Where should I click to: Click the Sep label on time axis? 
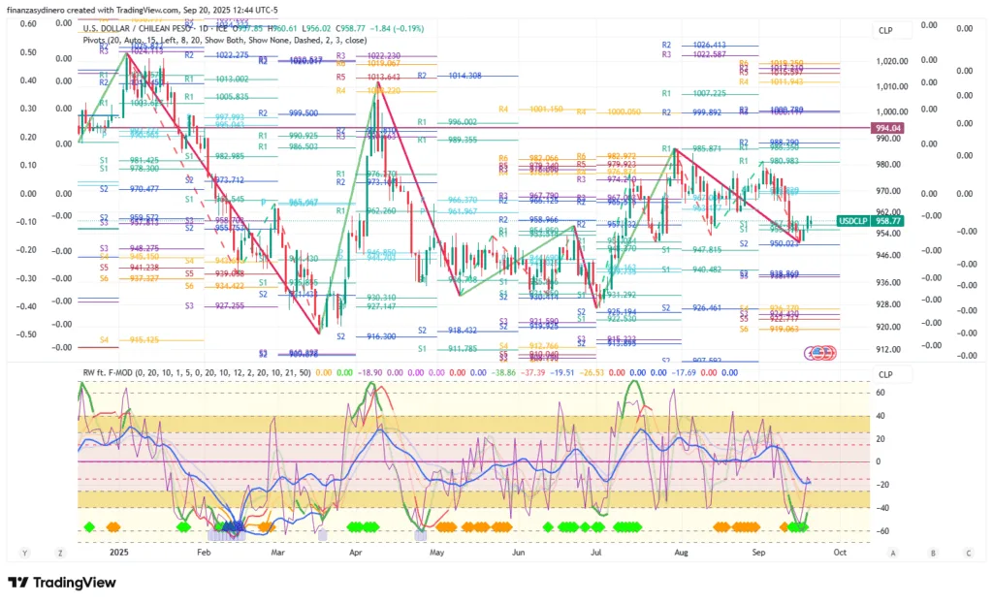click(758, 553)
